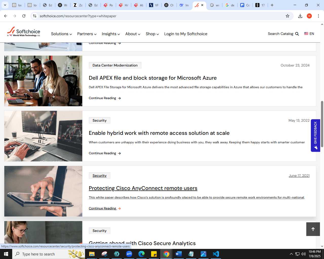Show hidden system tray icons
Viewport: 324px width, 259px height.
point(291,254)
